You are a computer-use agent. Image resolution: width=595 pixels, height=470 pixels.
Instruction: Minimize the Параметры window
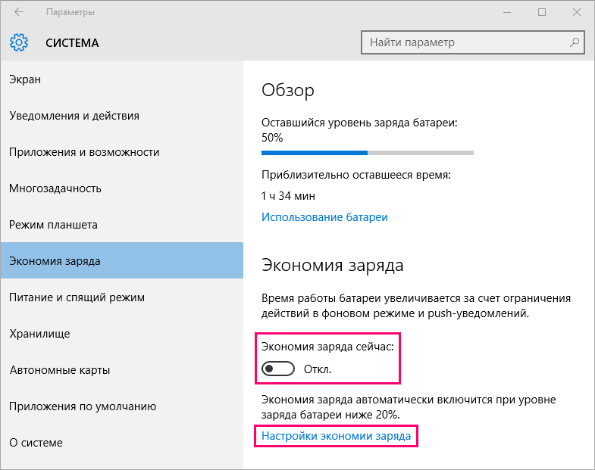pos(507,12)
